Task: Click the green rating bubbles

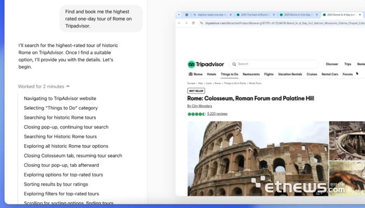Action: [196, 114]
